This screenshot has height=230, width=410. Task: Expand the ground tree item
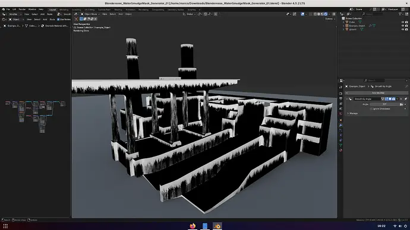pos(343,29)
